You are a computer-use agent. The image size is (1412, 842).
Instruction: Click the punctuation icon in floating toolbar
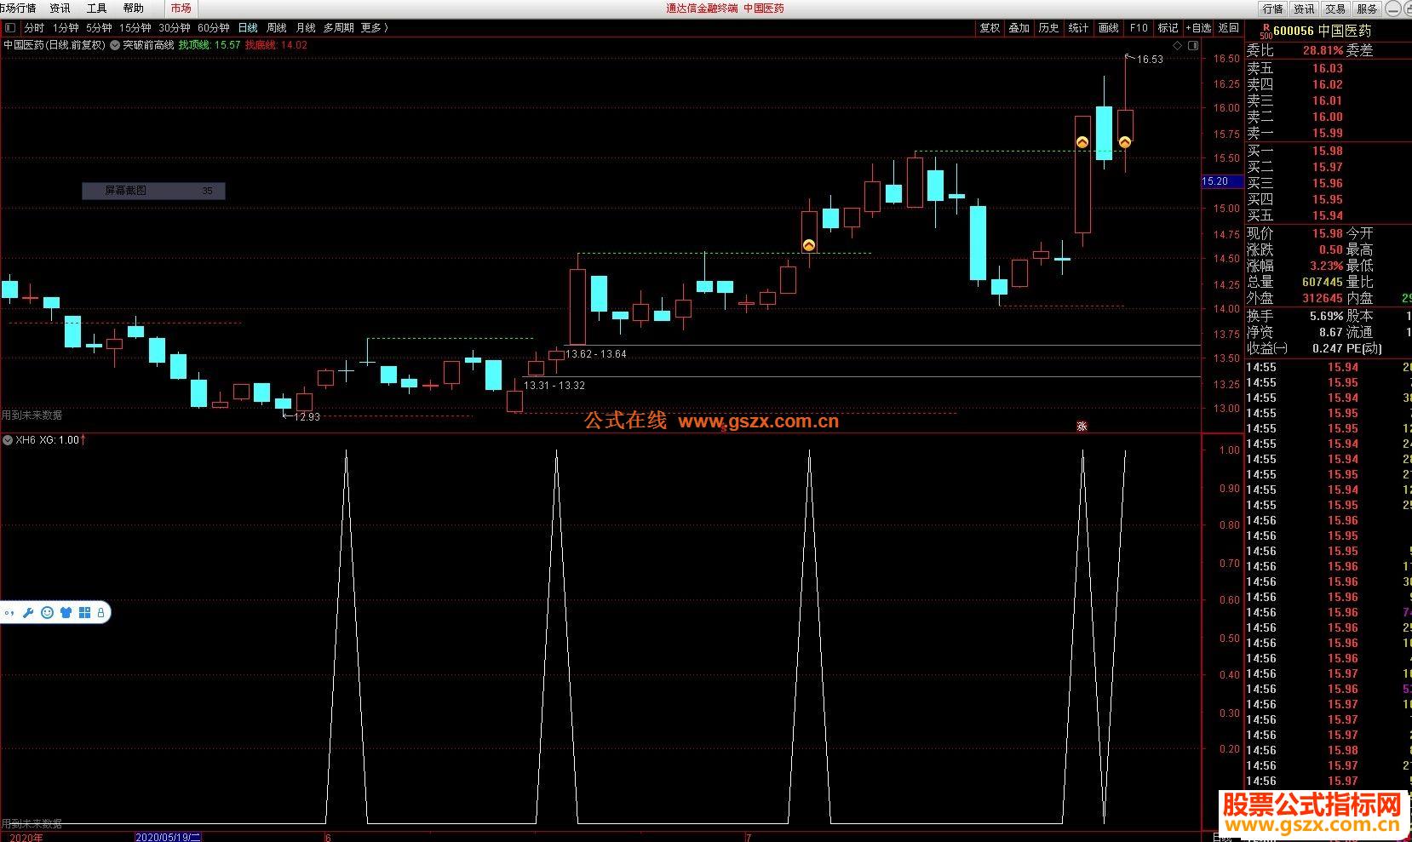(x=9, y=613)
